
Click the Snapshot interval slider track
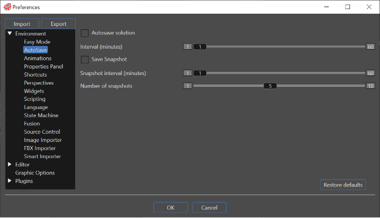click(x=286, y=73)
